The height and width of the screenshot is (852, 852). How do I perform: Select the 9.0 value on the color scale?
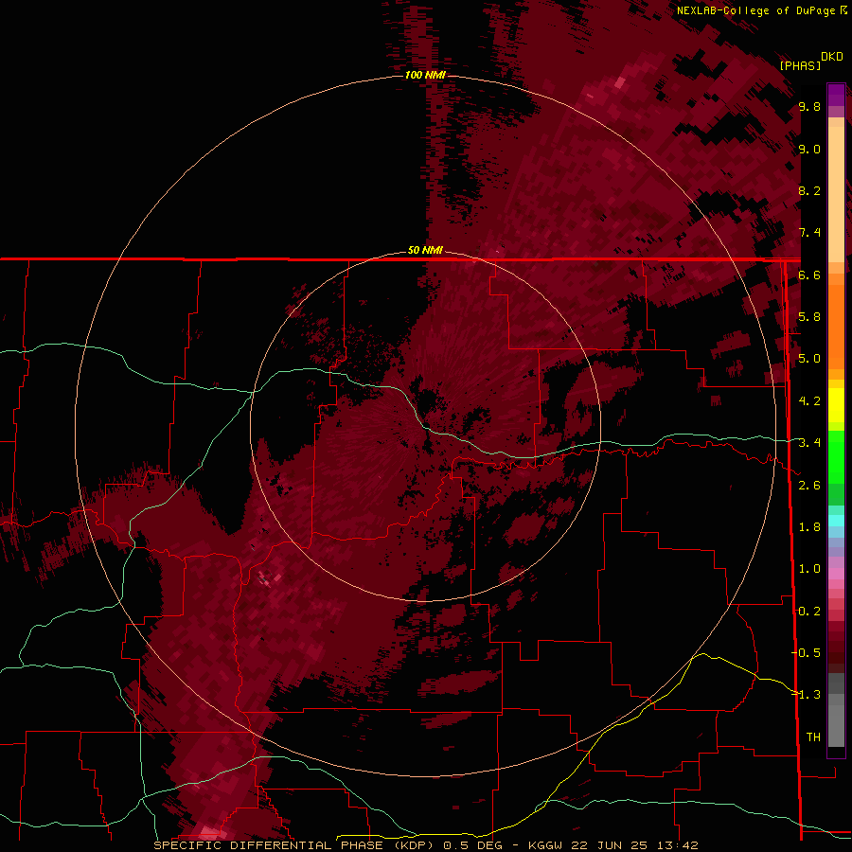click(809, 149)
